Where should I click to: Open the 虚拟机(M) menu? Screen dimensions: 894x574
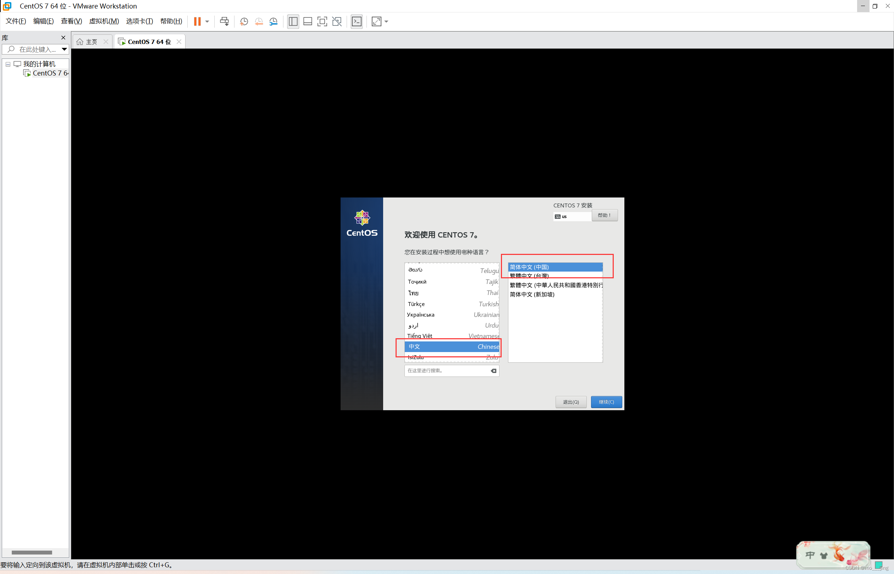coord(104,21)
